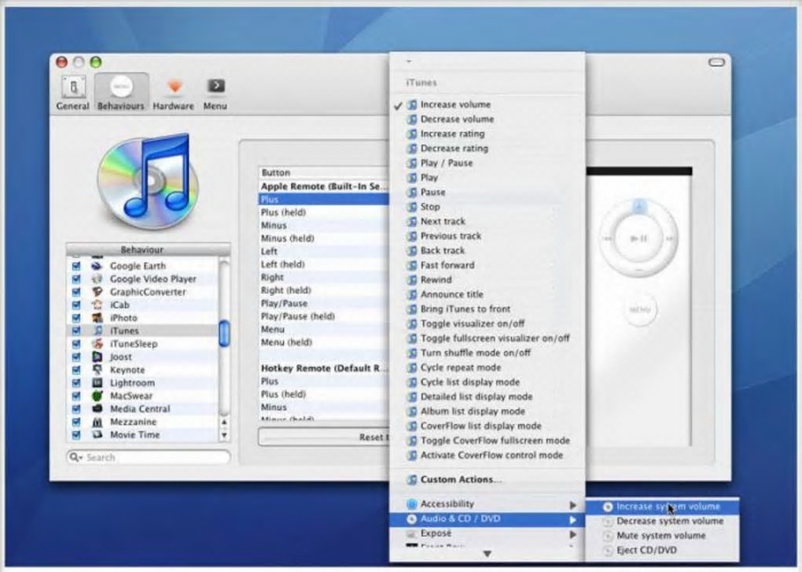Click the iPhoto icon in the list
This screenshot has width=802, height=572.
97,318
